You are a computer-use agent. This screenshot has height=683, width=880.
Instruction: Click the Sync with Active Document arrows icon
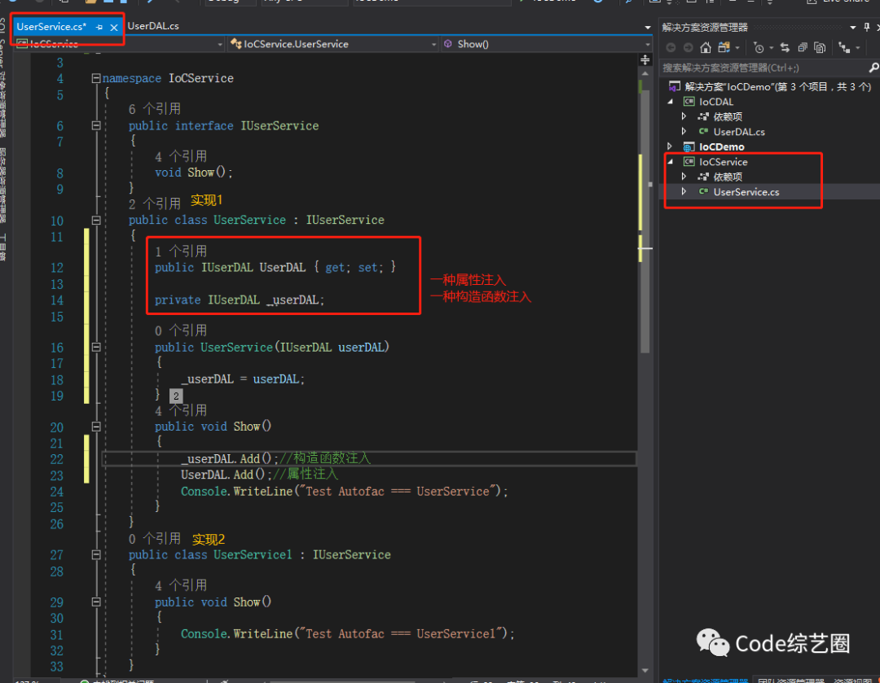[x=785, y=48]
